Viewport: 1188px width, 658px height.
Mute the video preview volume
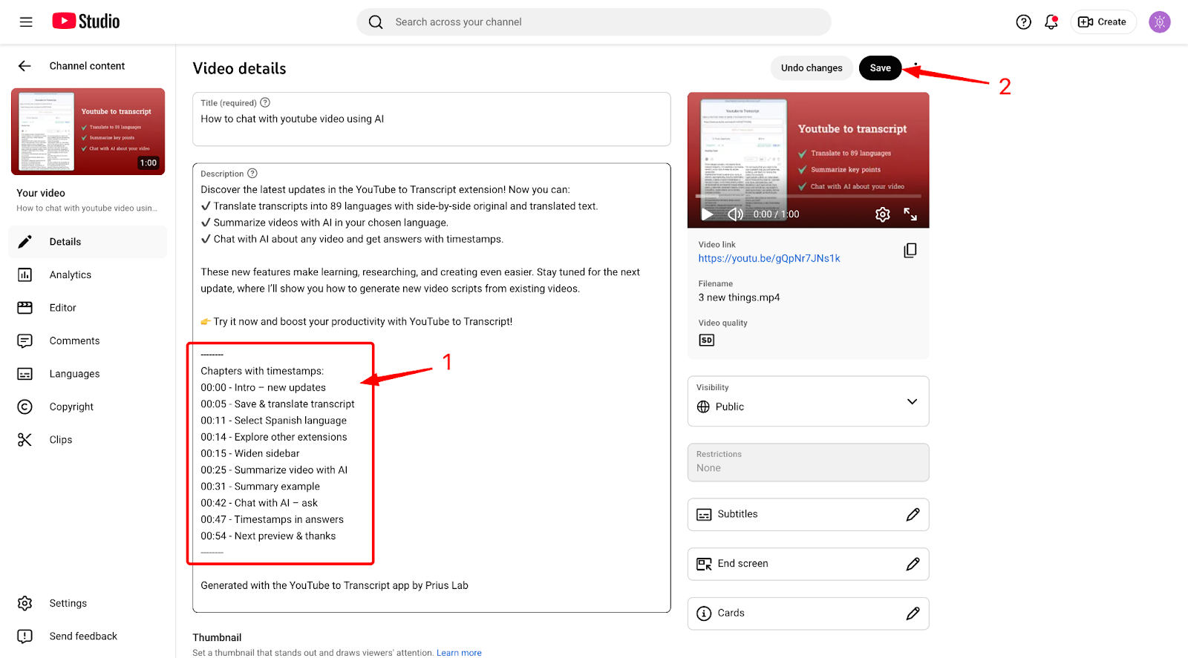[x=735, y=214]
